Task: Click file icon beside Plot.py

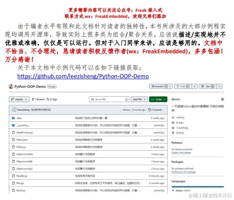Action: 13,183
